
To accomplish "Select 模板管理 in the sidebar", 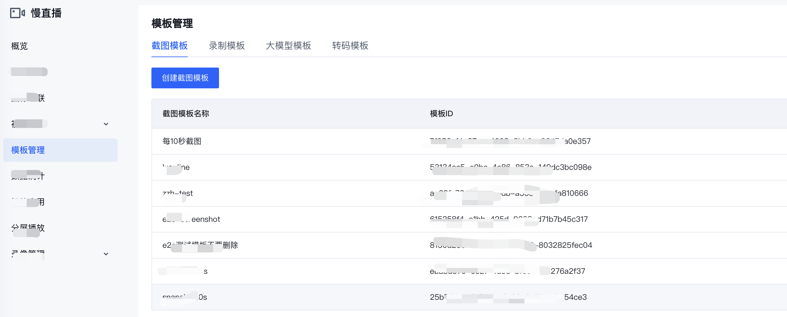I will 28,150.
